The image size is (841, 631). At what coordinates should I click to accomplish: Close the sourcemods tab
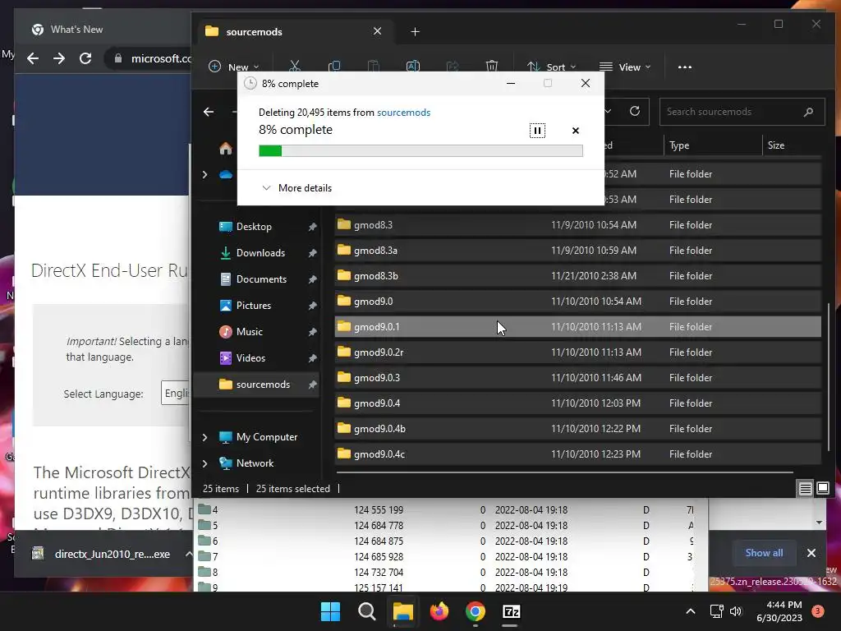(x=378, y=31)
